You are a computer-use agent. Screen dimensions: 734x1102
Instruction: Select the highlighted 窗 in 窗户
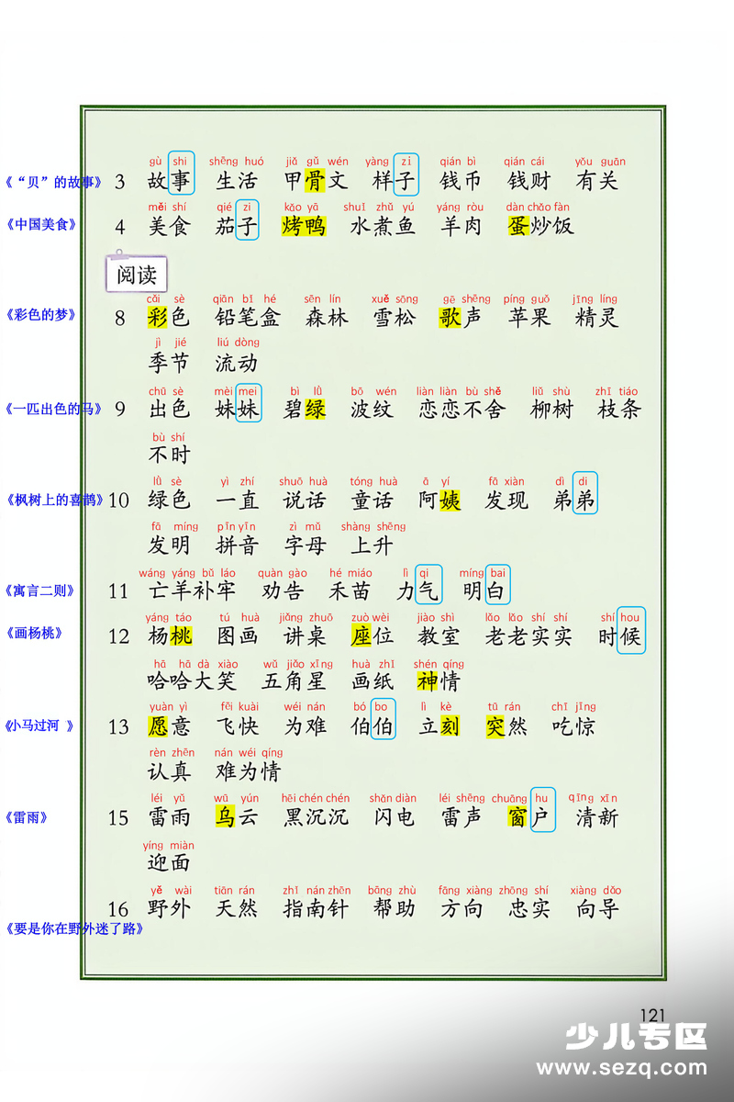(516, 817)
